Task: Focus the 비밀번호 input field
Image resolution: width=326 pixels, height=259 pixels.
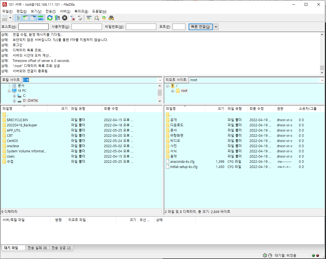Action: [x=141, y=27]
